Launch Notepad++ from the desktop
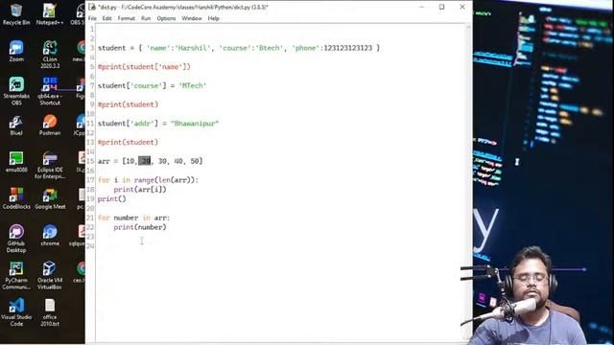The height and width of the screenshot is (345, 614). [x=50, y=14]
